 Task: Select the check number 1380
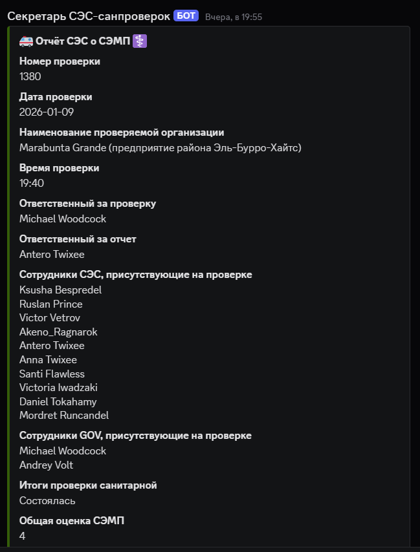point(30,76)
